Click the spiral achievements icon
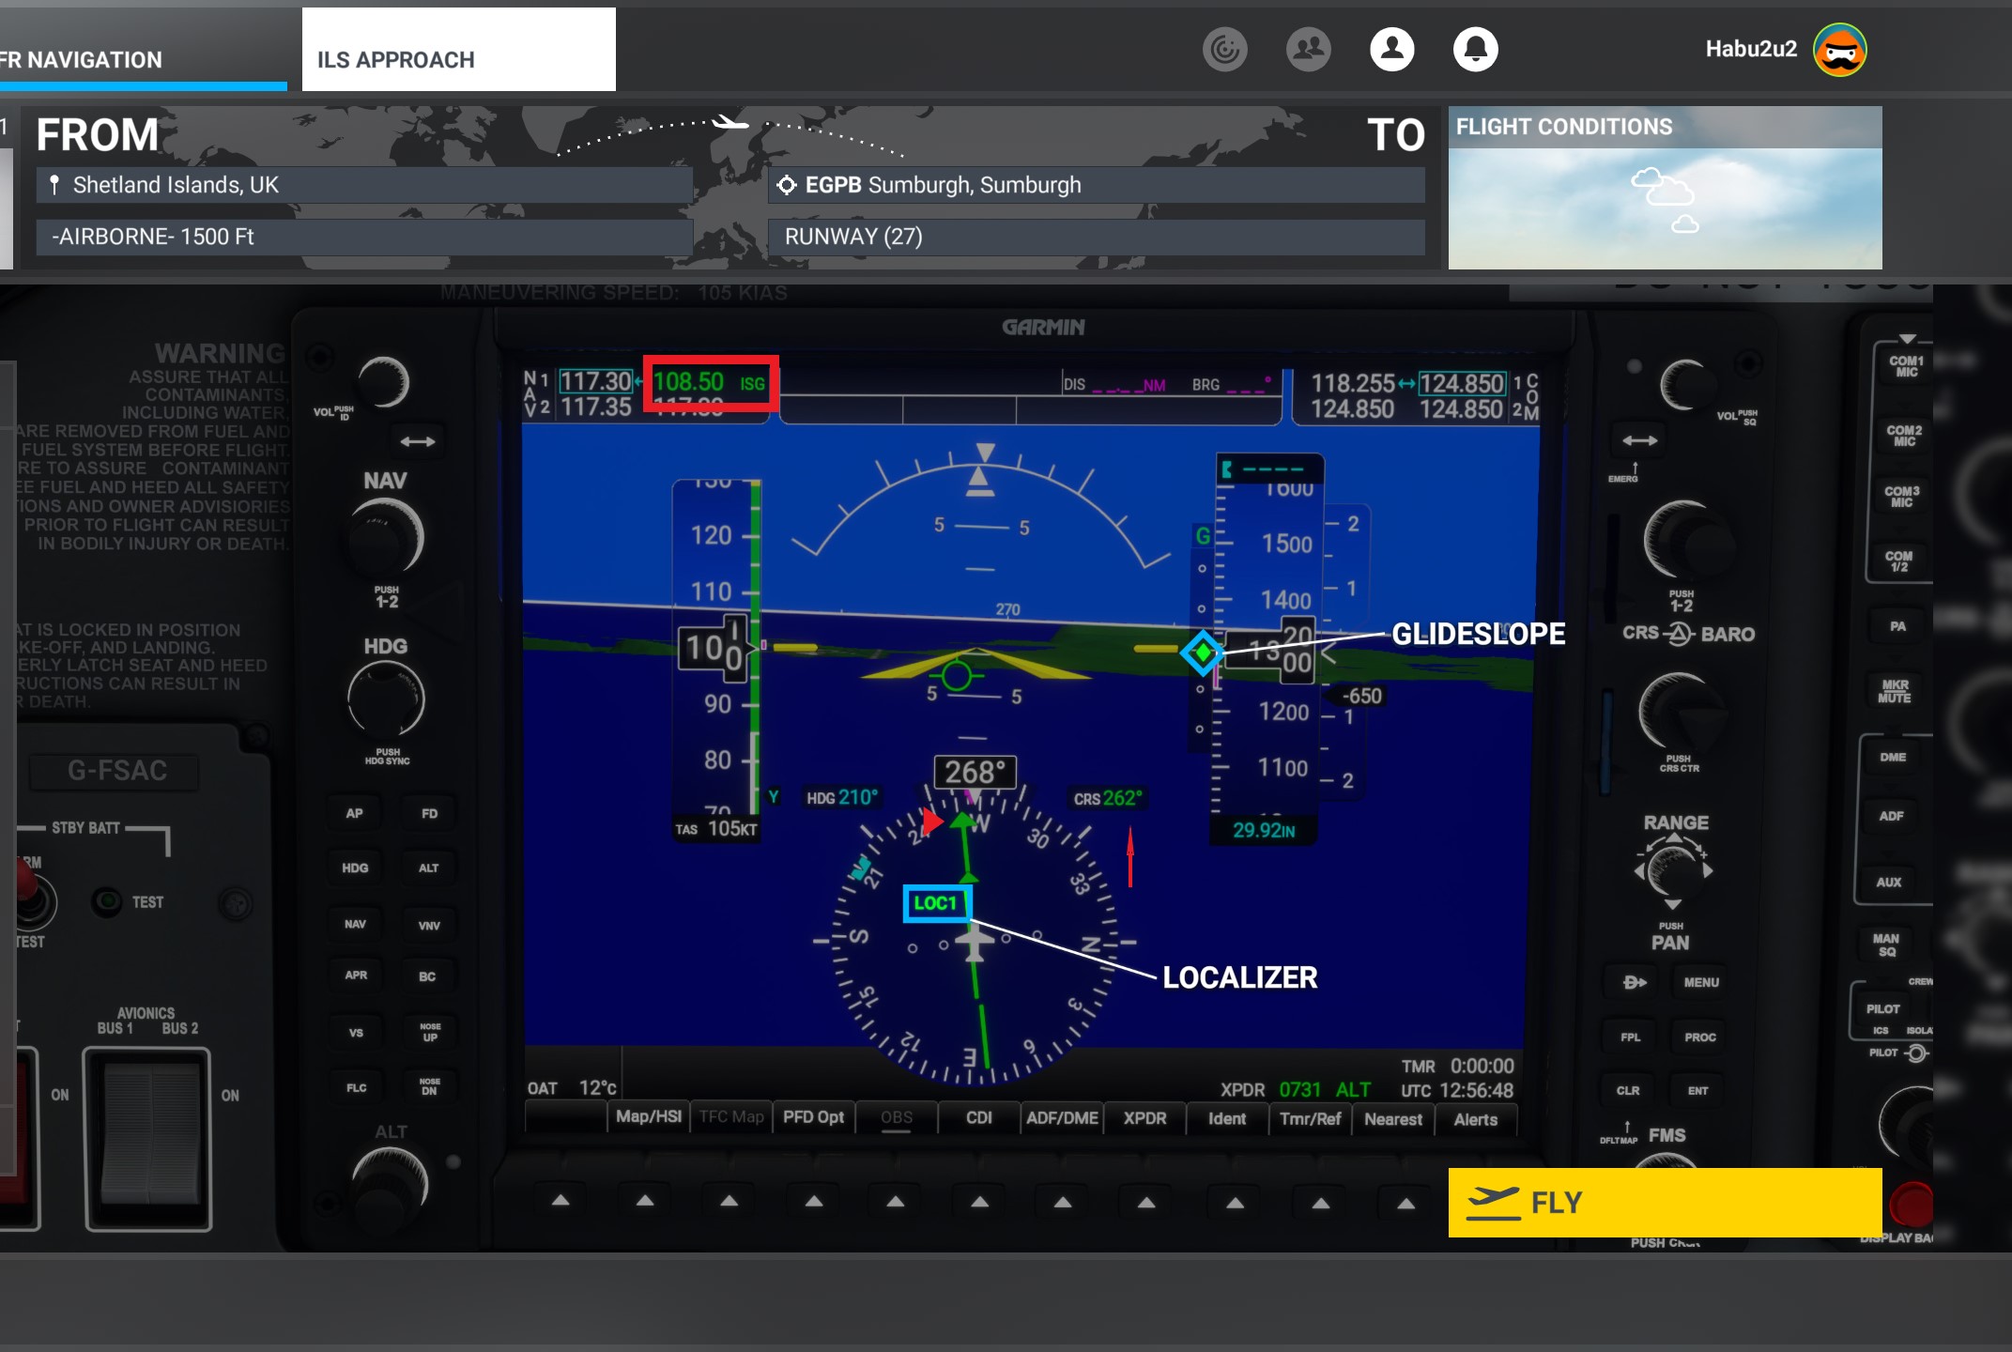The height and width of the screenshot is (1352, 2012). click(1225, 49)
